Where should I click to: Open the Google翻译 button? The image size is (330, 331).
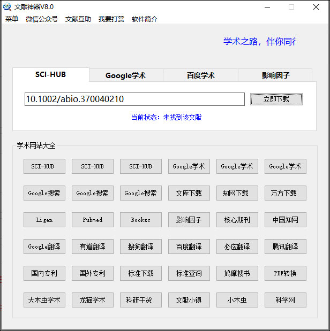point(44,247)
